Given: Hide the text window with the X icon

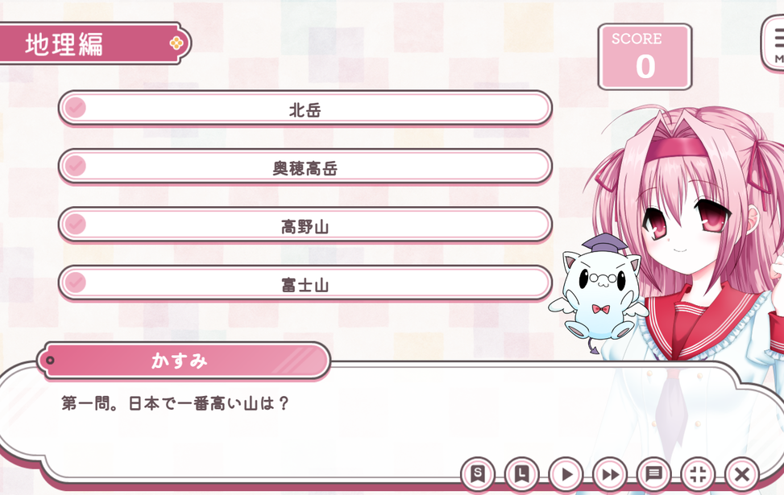Looking at the screenshot, I should [742, 473].
